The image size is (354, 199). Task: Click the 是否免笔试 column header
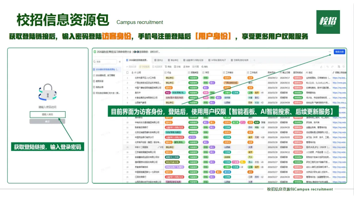tap(298, 73)
